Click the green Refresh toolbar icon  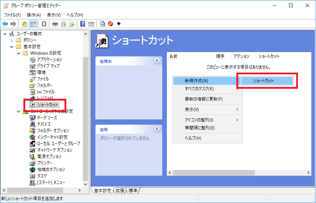(63, 24)
